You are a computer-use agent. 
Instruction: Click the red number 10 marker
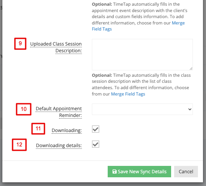coord(23,109)
